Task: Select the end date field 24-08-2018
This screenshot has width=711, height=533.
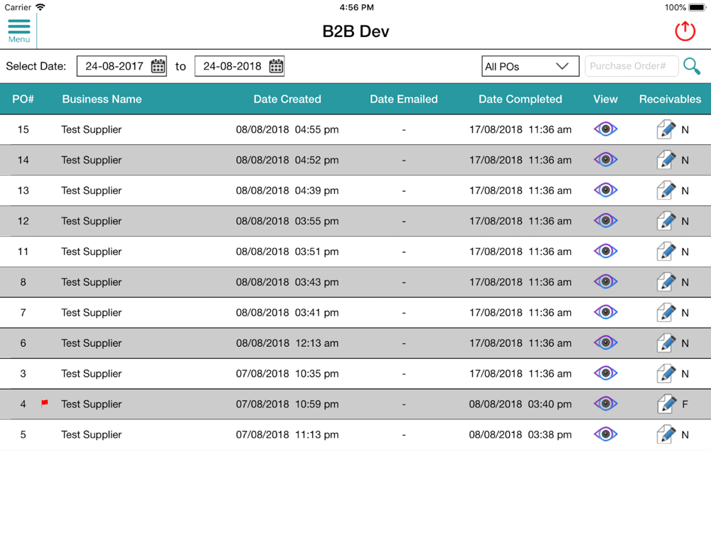Action: pos(240,66)
